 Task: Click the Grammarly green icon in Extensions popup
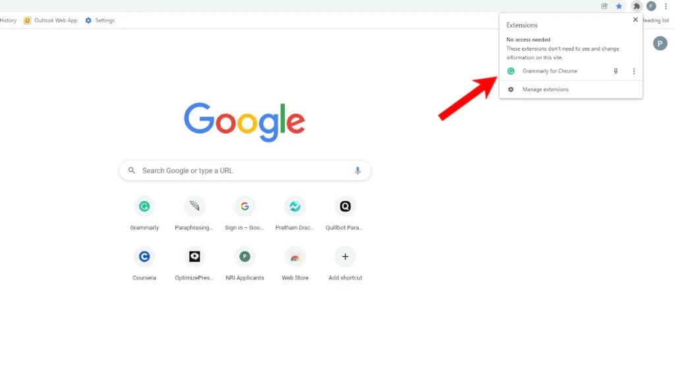coord(511,71)
